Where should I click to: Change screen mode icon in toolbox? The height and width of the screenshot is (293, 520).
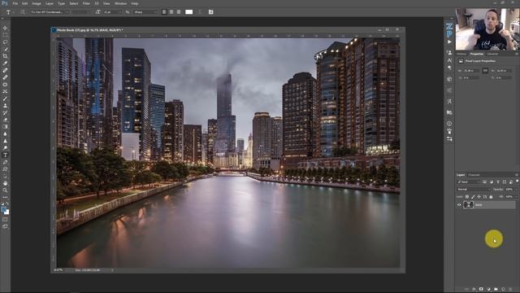point(5,226)
